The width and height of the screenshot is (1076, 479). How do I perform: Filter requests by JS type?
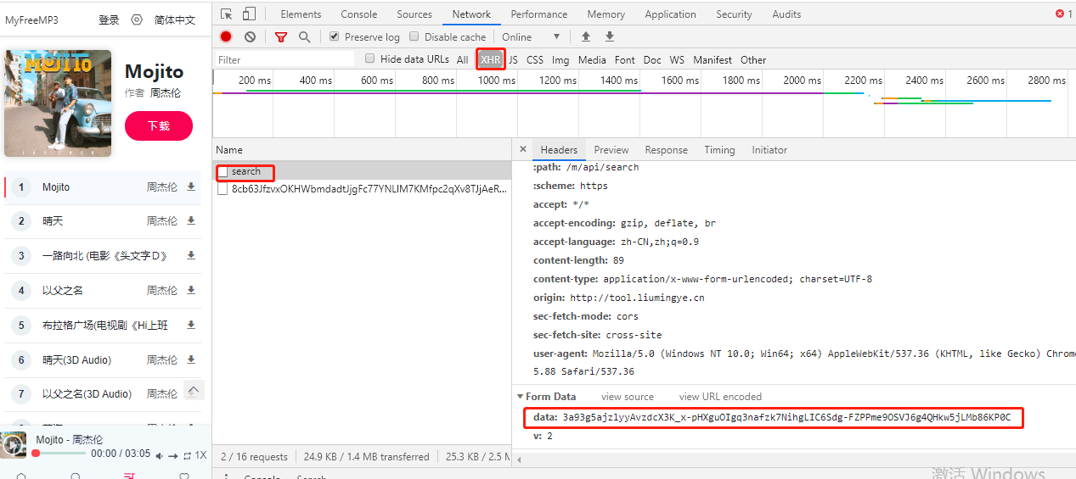point(513,60)
